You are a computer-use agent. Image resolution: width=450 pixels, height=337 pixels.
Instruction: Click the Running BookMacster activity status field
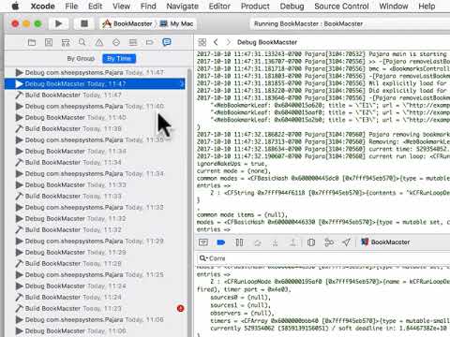(350, 23)
